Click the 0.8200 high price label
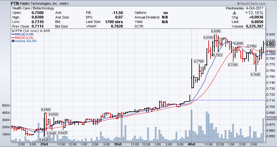 click(216, 31)
